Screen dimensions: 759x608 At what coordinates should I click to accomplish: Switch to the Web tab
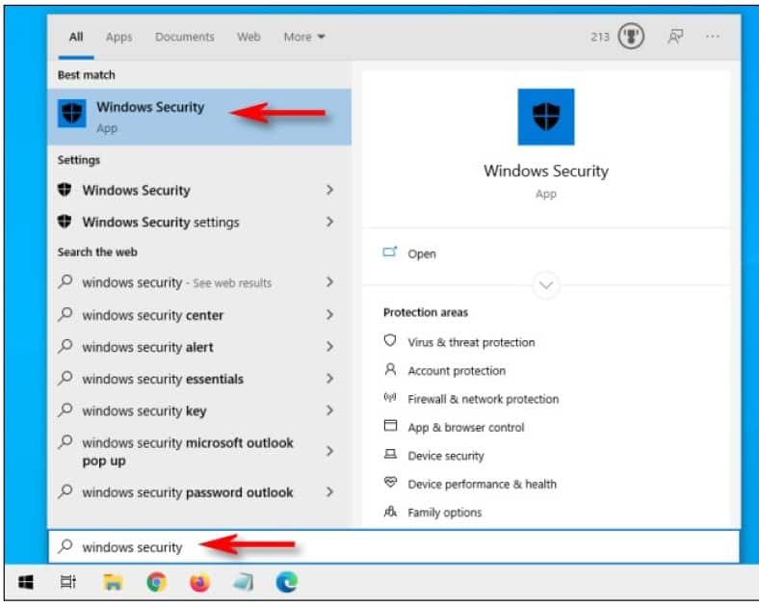click(249, 37)
